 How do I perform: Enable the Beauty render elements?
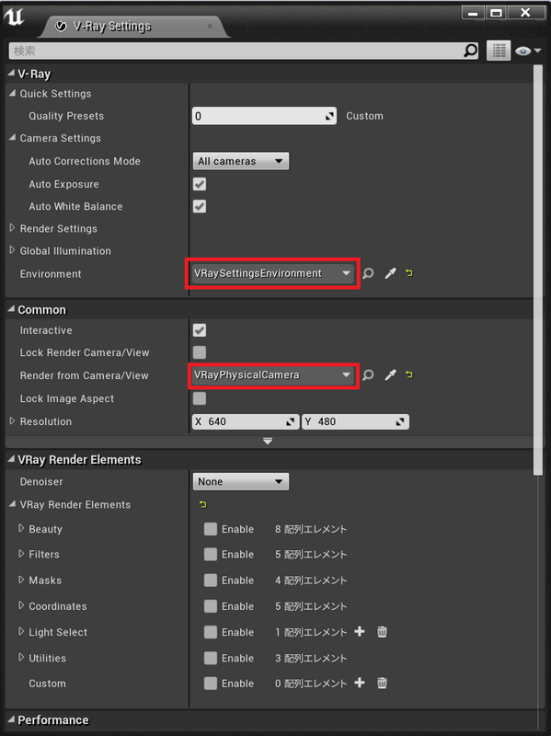tap(211, 529)
